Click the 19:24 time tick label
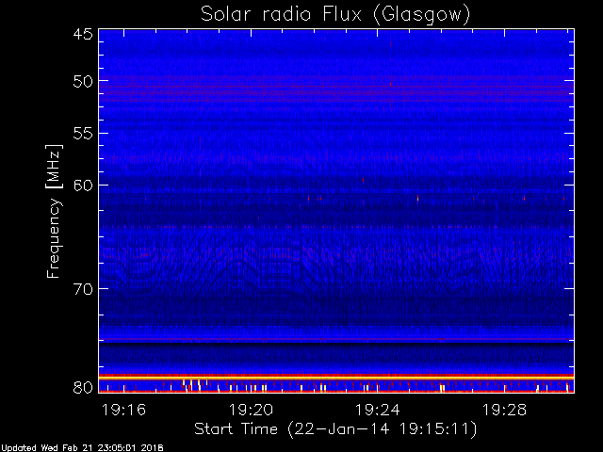This screenshot has width=603, height=452. [378, 410]
